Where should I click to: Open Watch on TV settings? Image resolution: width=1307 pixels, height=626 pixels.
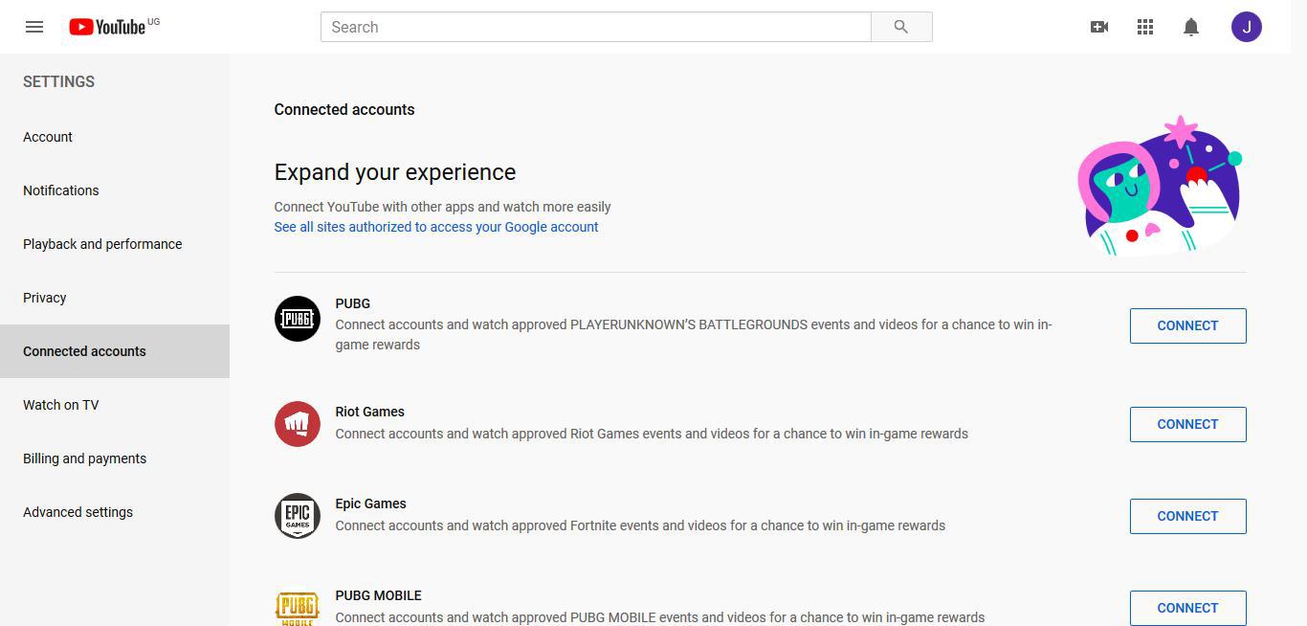click(60, 404)
